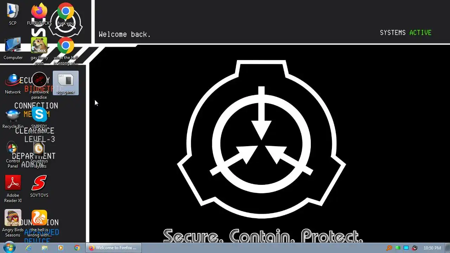This screenshot has width=450, height=253.
Task: Open the green flag Action Center tray icon
Action: pos(398,248)
